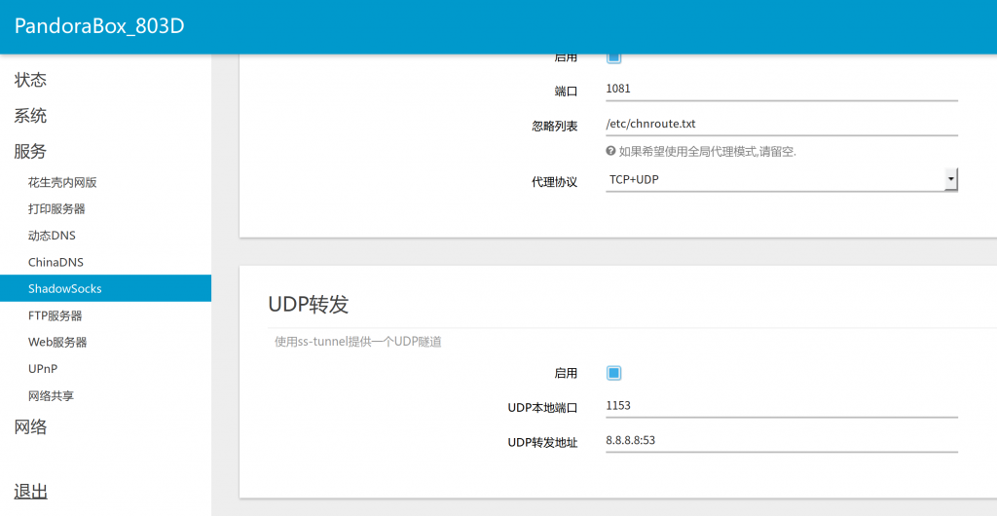Expand the 服务 menu section

(x=30, y=151)
